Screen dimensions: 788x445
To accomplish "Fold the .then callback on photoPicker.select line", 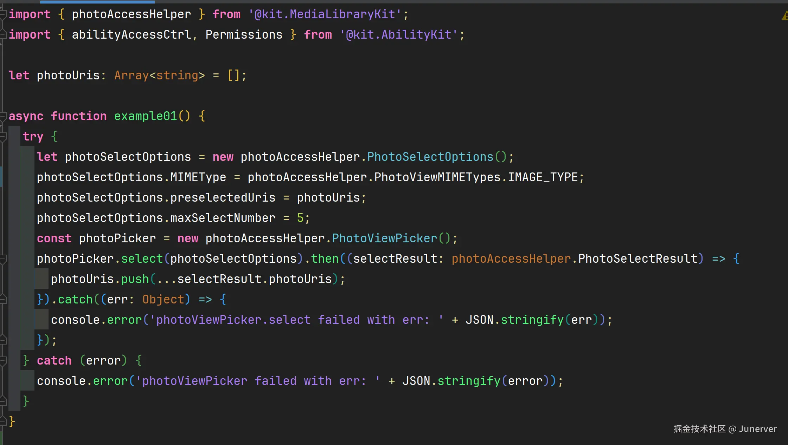I will (x=3, y=259).
